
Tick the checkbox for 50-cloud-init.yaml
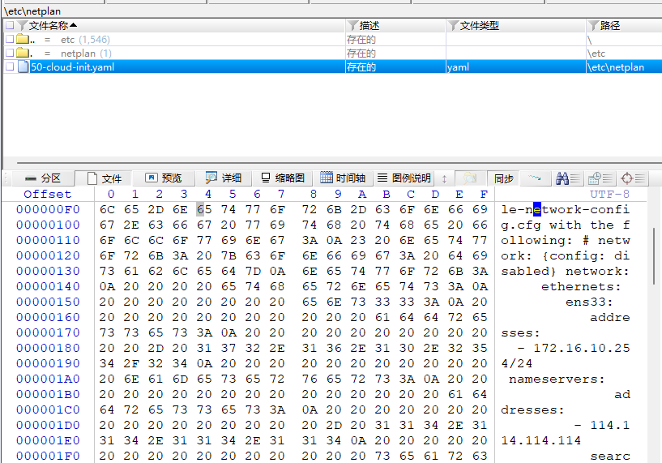pos(10,66)
